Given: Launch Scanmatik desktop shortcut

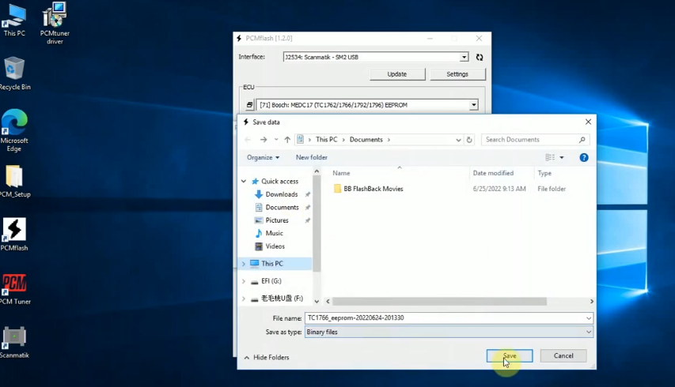Looking at the screenshot, I should (14, 342).
